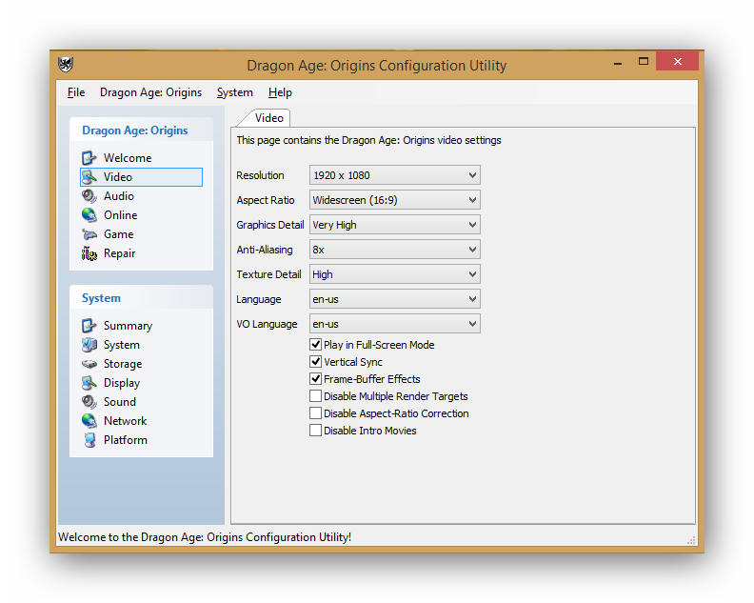Open the Dragon Age: Origins menu
This screenshot has width=754, height=603.
(x=151, y=92)
